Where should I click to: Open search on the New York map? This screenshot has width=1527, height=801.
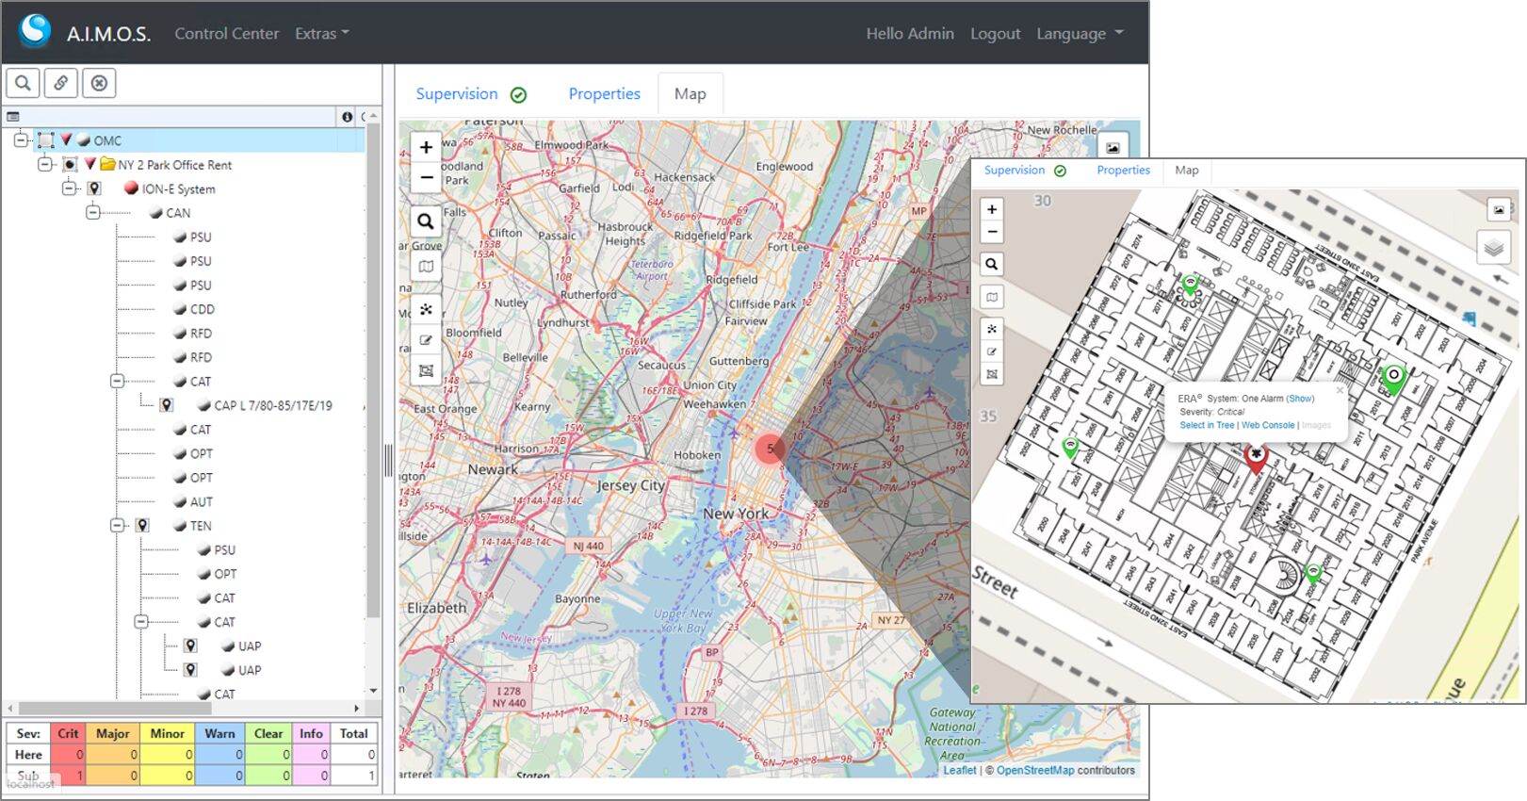coord(426,221)
